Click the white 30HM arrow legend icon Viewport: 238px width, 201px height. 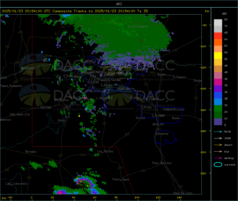pos(218,138)
